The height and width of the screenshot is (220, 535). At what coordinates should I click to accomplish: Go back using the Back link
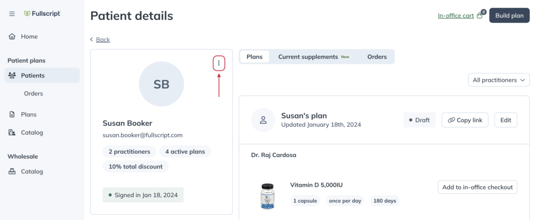(103, 40)
